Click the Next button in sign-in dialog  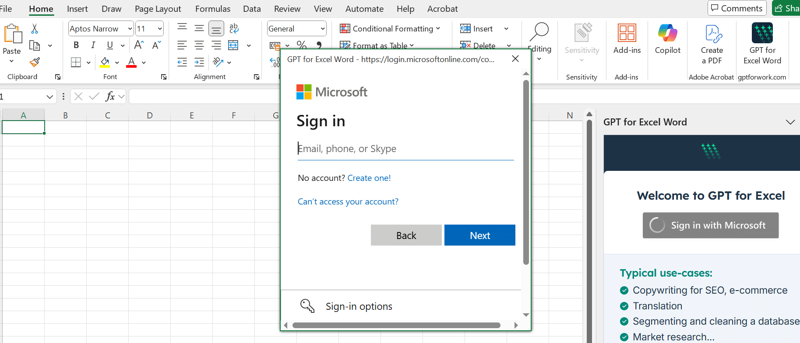480,235
